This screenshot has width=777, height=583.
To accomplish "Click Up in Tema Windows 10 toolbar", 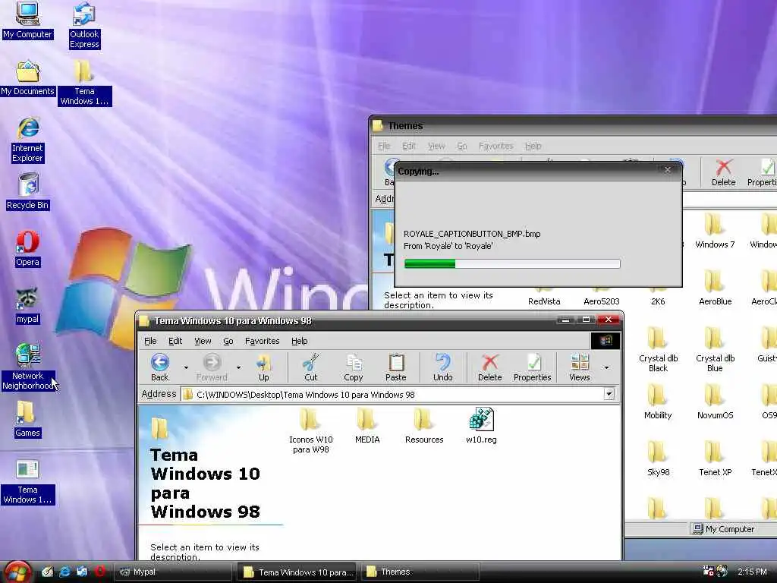I will click(x=263, y=367).
